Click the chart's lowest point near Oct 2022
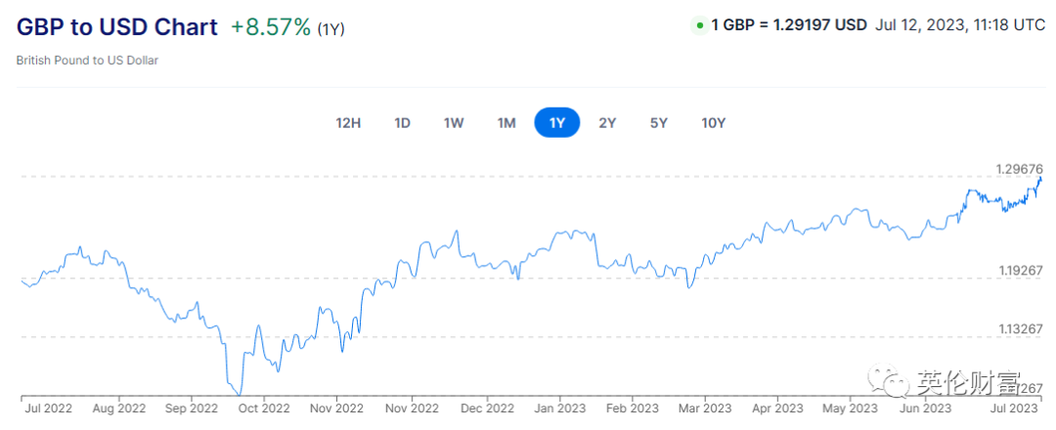Viewport: 1056px width, 430px height. (239, 394)
